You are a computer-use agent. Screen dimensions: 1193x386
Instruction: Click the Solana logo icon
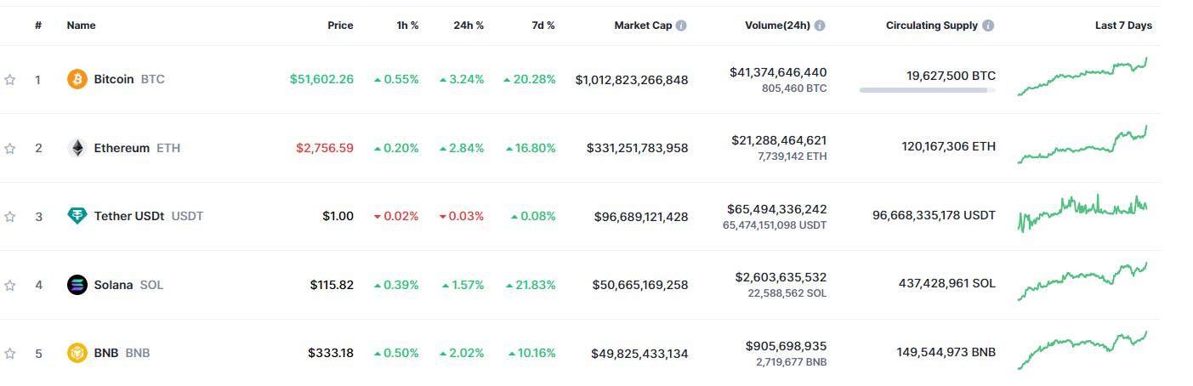click(x=77, y=285)
